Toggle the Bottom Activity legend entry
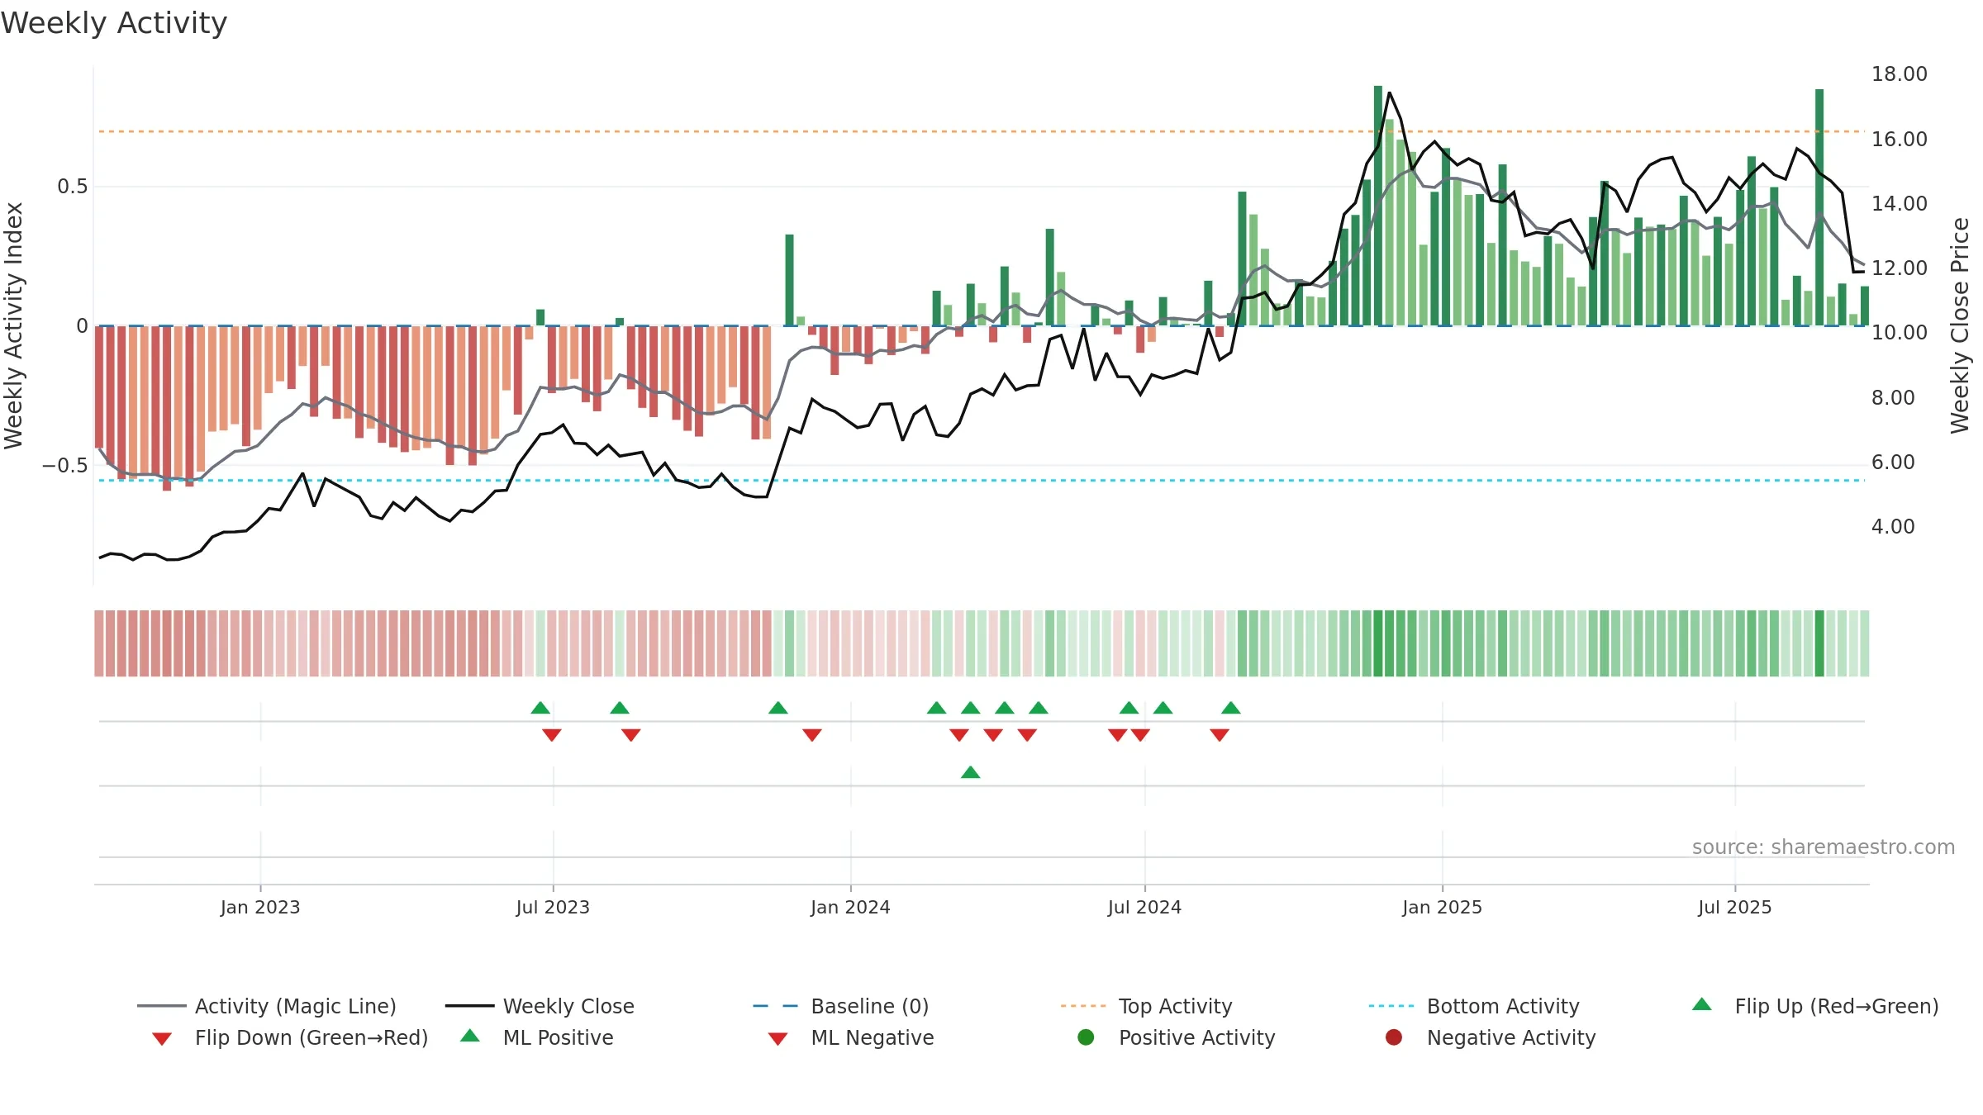The height and width of the screenshot is (1115, 1983). pos(1473,1006)
